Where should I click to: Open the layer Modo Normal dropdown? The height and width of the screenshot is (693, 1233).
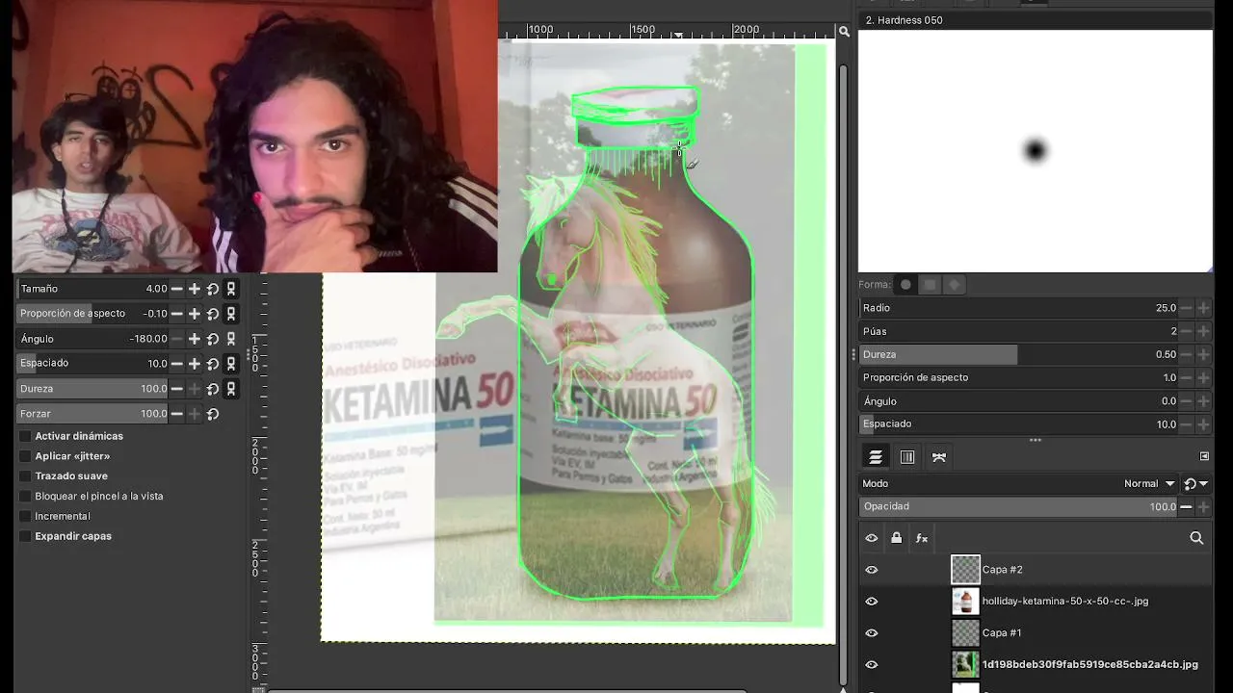1150,484
